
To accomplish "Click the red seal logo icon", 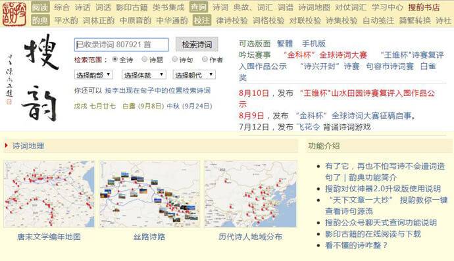I will tap(14, 14).
